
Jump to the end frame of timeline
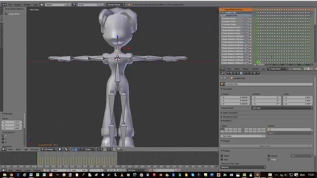pyautogui.click(x=124, y=170)
